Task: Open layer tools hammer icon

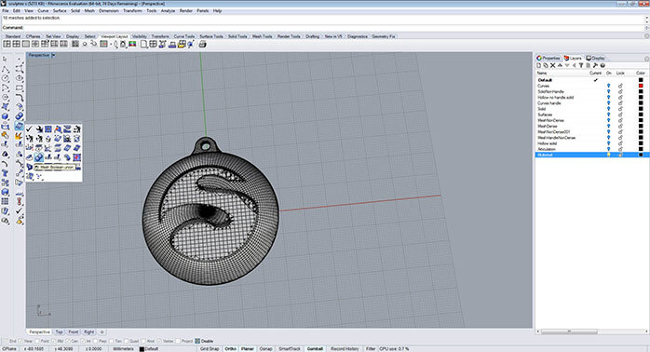Action: point(595,65)
